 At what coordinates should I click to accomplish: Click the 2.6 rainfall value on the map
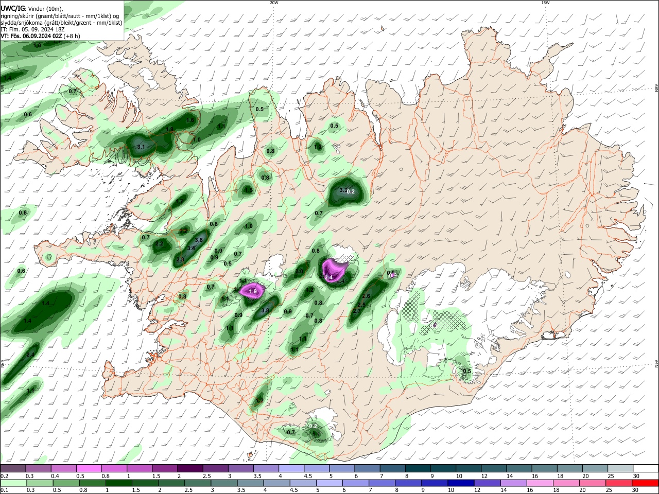(367, 296)
